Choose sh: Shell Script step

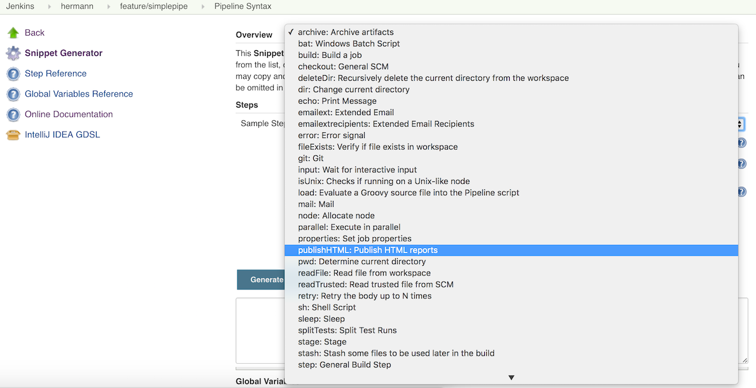tap(326, 307)
